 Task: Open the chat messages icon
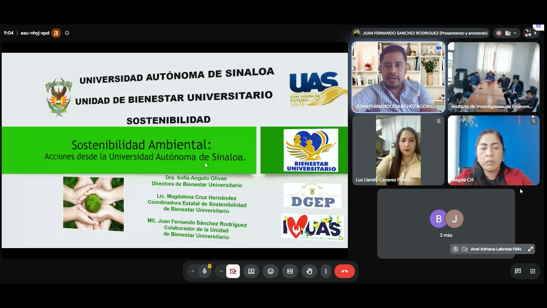(x=518, y=271)
